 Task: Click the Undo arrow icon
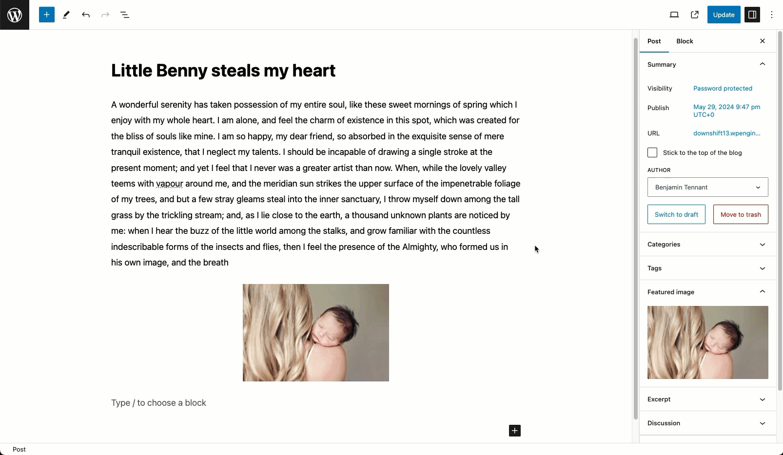click(x=86, y=15)
